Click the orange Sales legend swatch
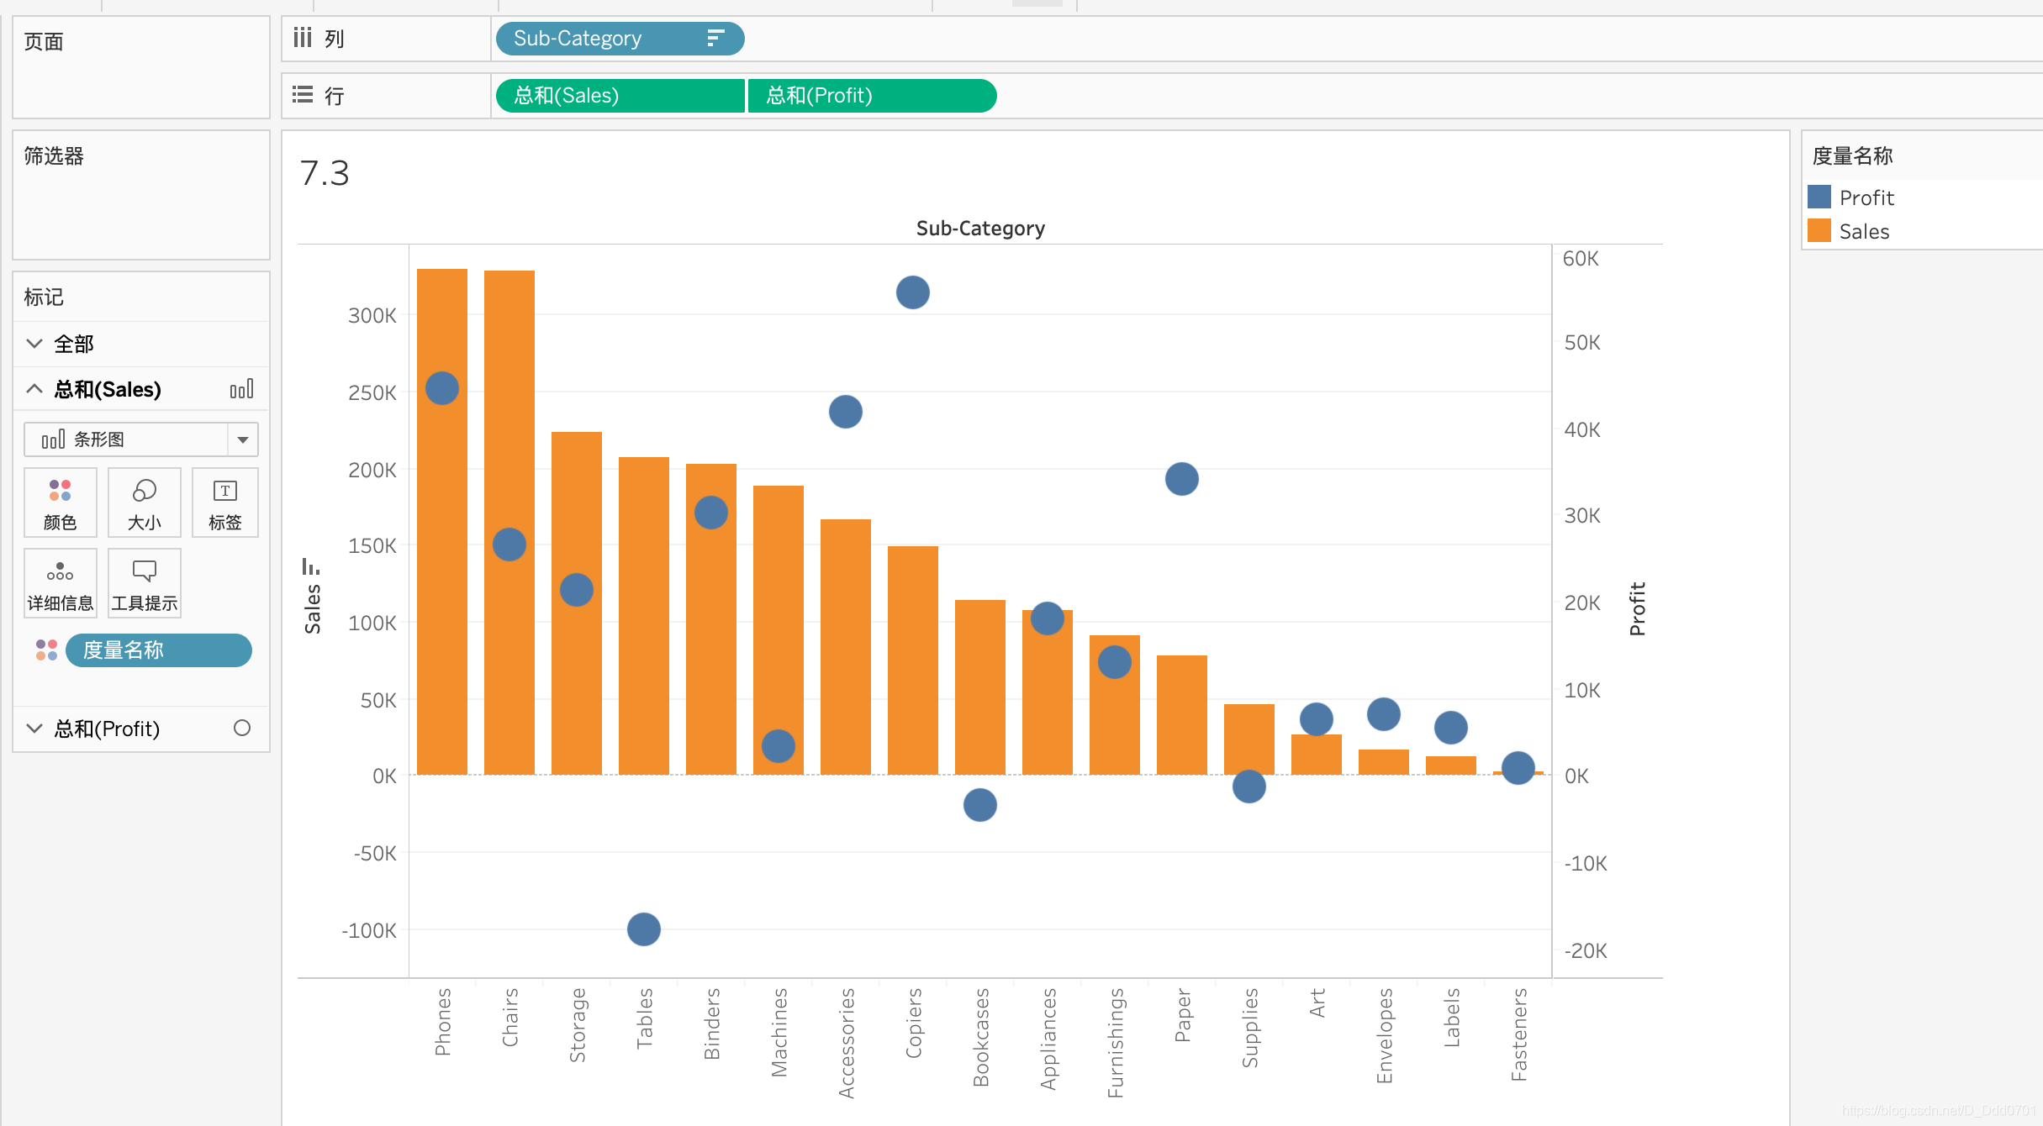 point(1819,231)
